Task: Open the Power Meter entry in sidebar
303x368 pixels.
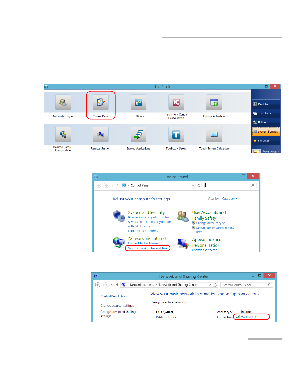Action: (266, 151)
